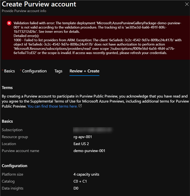Open the Configuration tab

pyautogui.click(x=34, y=71)
